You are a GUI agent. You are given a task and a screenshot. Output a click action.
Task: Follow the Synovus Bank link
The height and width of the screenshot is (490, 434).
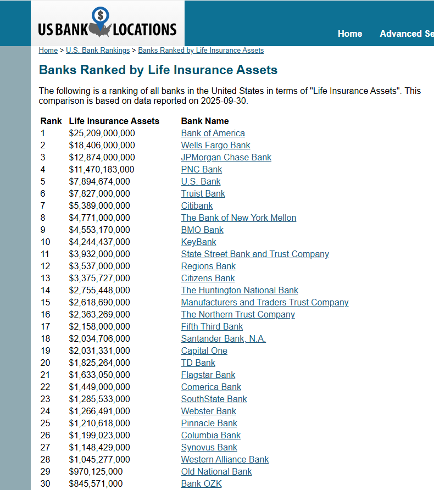coord(209,447)
